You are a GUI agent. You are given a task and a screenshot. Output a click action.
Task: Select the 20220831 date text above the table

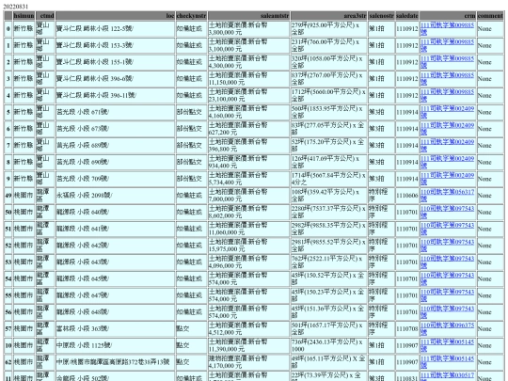(16, 7)
